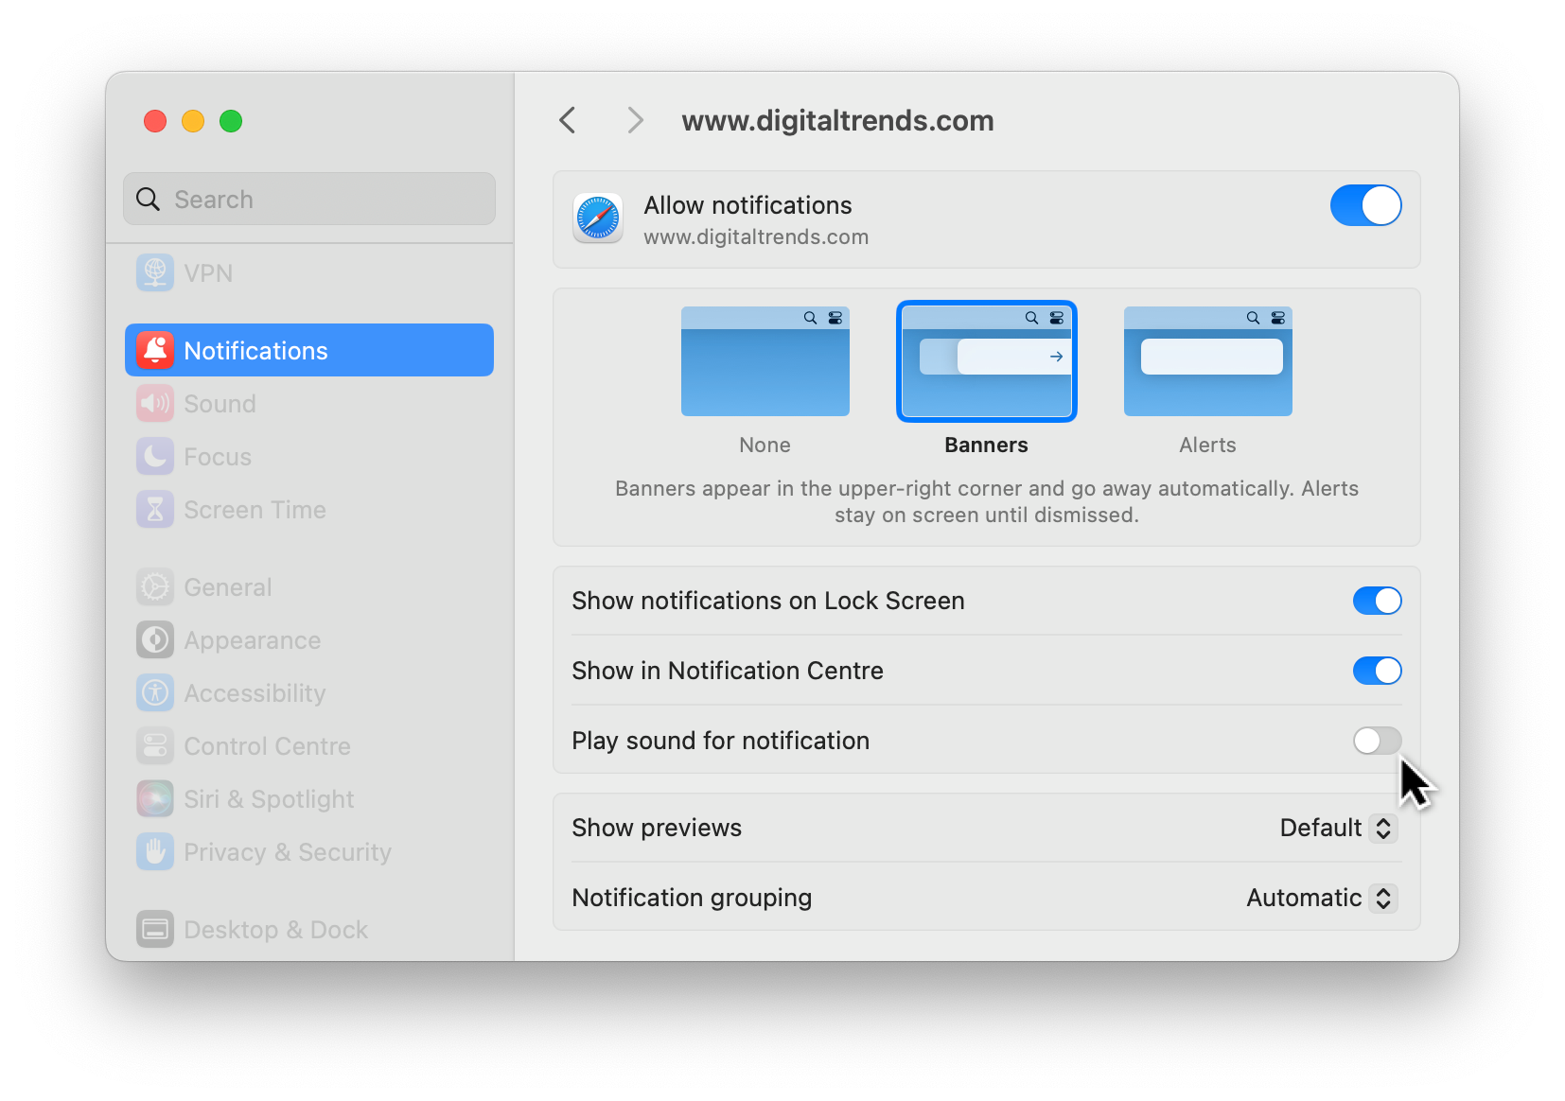
Task: Open Control Centre settings pane
Action: click(x=267, y=746)
